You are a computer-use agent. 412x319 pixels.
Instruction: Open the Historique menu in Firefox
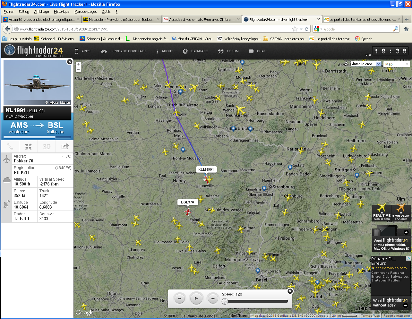click(62, 12)
